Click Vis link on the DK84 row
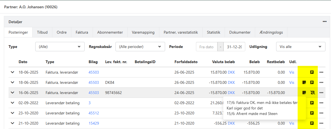Screen dimensions: 331x129 coord(292,82)
